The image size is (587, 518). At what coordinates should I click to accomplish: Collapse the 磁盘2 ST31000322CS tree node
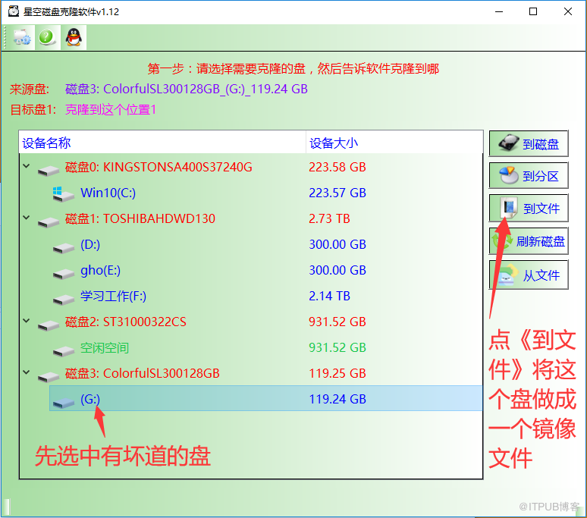[27, 321]
